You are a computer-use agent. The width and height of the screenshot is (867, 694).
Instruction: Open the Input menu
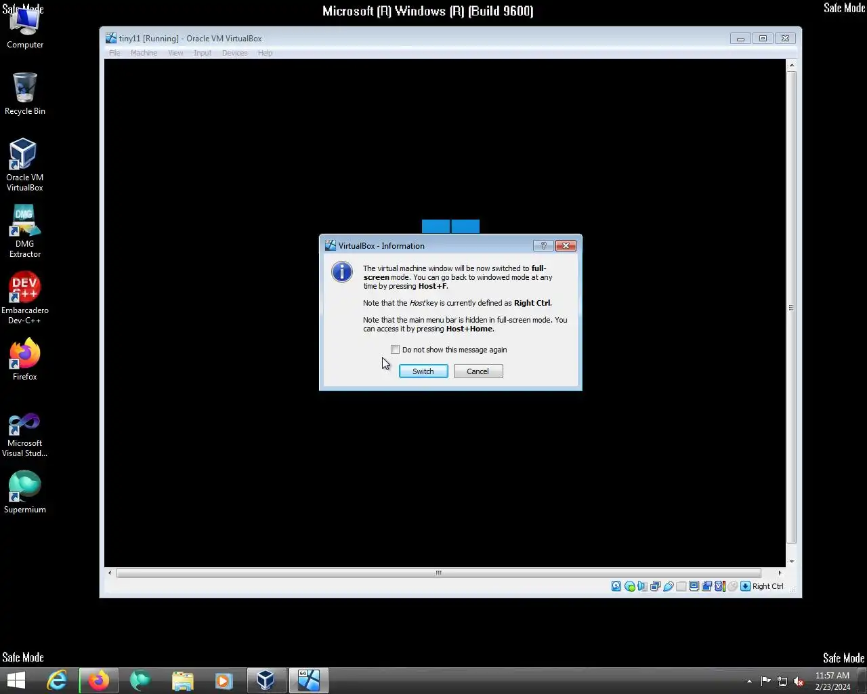[x=203, y=53]
